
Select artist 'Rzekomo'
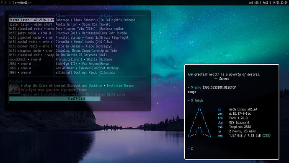click(x=106, y=59)
